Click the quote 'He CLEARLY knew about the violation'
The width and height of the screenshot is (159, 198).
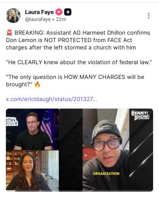pyautogui.click(x=79, y=62)
